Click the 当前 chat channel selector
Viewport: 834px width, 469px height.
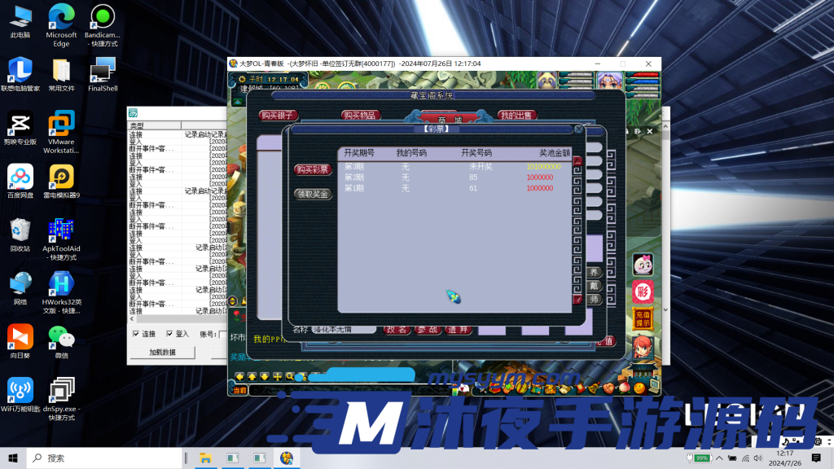click(x=239, y=391)
